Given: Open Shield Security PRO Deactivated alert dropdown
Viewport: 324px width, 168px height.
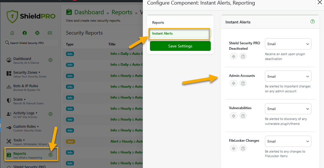Looking at the screenshot, I should pyautogui.click(x=288, y=44).
